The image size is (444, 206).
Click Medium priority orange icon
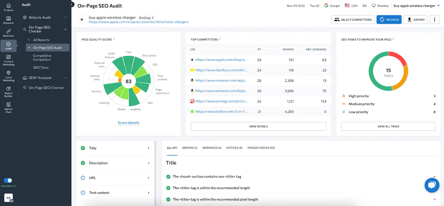click(x=344, y=104)
